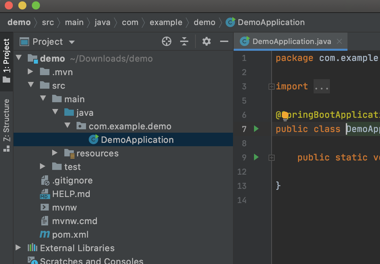Click the mvnw.cmd text file icon
Viewport: 380px width, 264px height.
[45, 221]
